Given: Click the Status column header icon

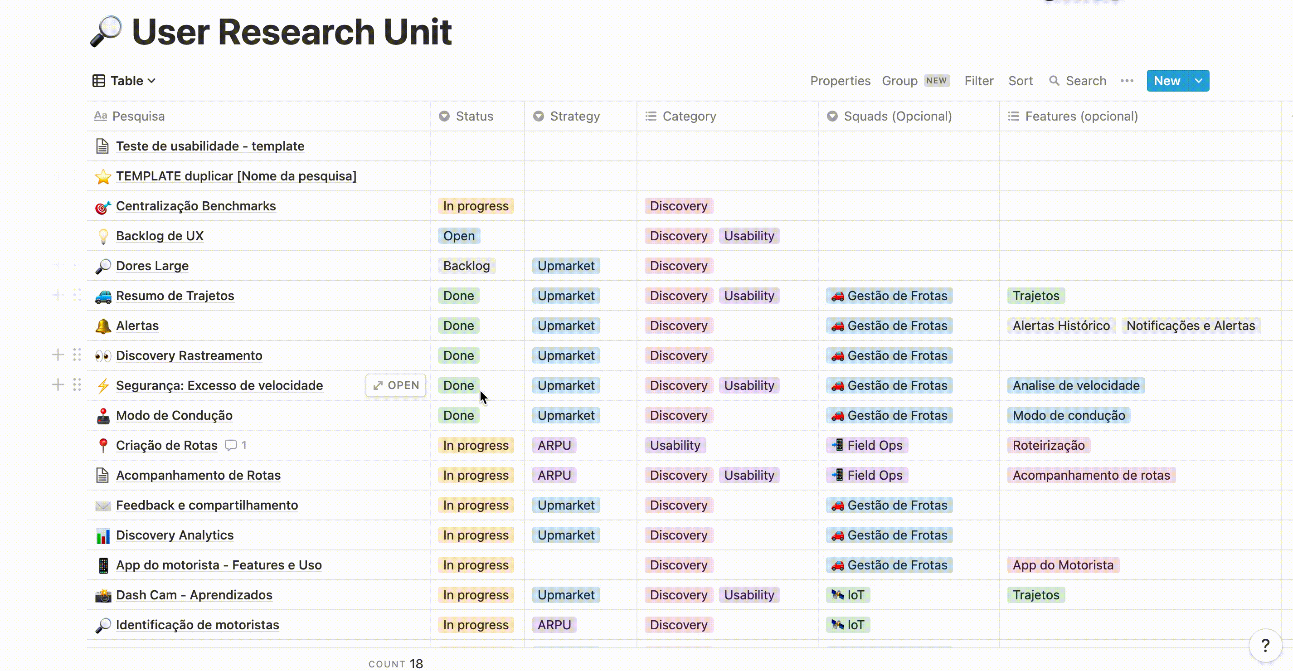Looking at the screenshot, I should point(444,116).
